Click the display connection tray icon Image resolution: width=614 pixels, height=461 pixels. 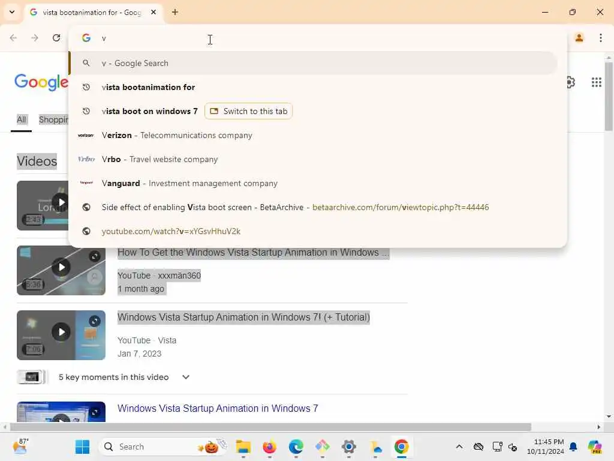click(497, 447)
